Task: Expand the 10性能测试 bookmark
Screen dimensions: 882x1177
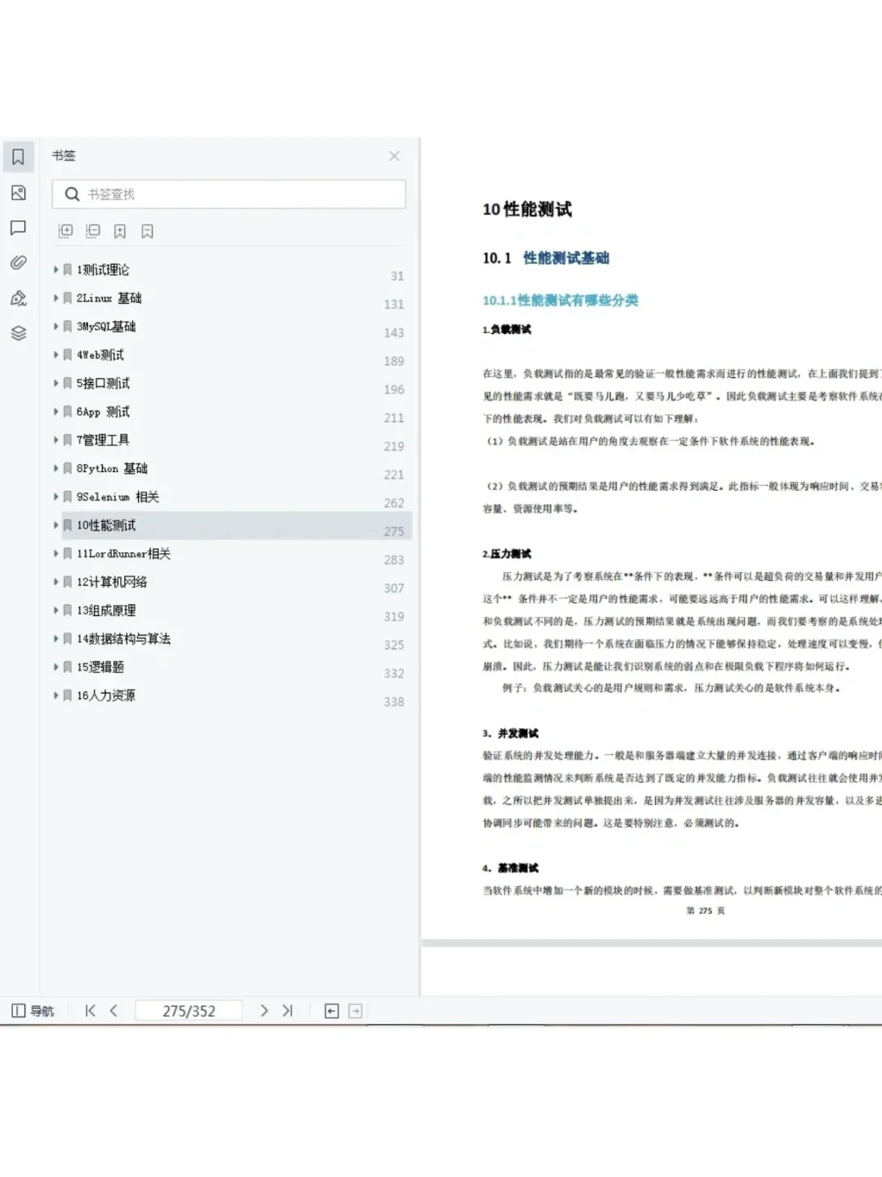Action: pyautogui.click(x=55, y=525)
